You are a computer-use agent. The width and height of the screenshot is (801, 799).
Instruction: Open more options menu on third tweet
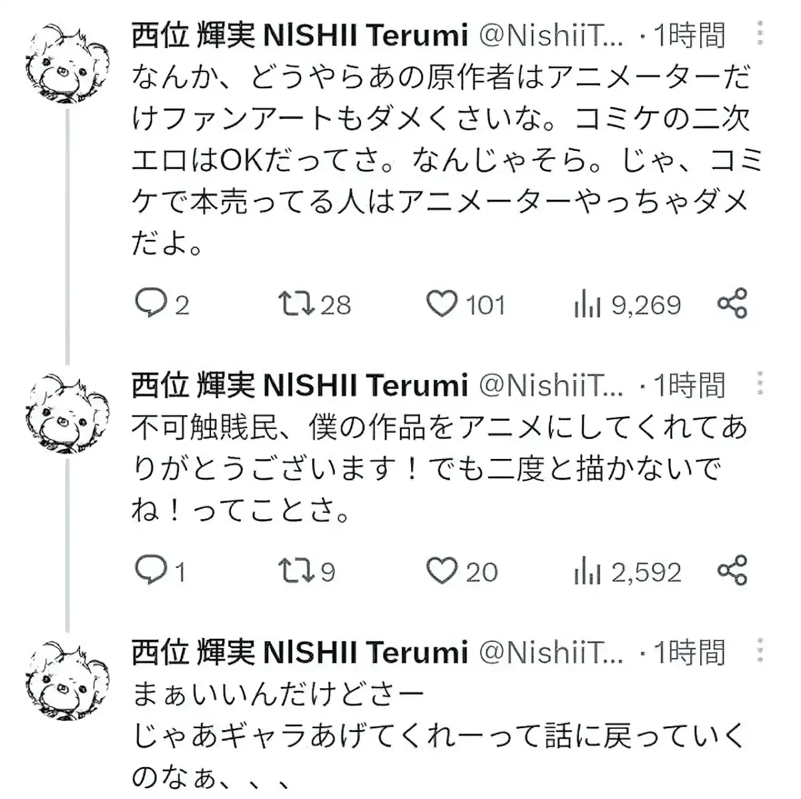tap(759, 651)
